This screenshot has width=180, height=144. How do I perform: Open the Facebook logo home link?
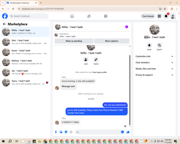coord(5,16)
